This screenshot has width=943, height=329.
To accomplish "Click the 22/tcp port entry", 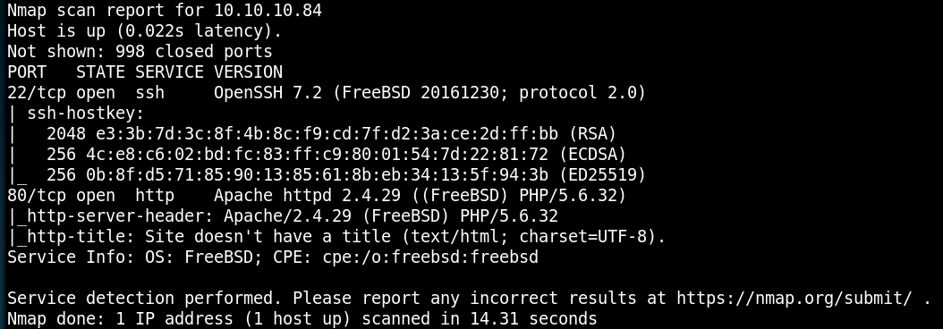I will click(x=37, y=93).
